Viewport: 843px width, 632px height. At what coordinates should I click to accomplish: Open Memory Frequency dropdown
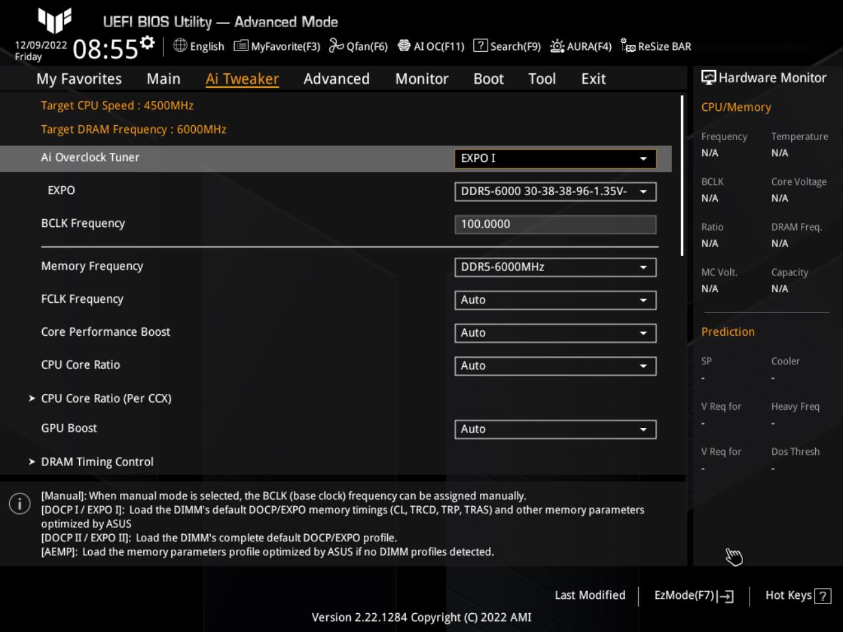click(x=555, y=267)
